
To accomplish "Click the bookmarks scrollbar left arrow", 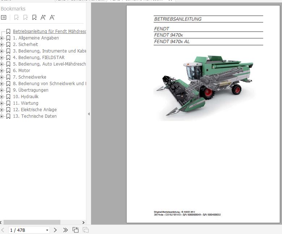I will [1, 222].
